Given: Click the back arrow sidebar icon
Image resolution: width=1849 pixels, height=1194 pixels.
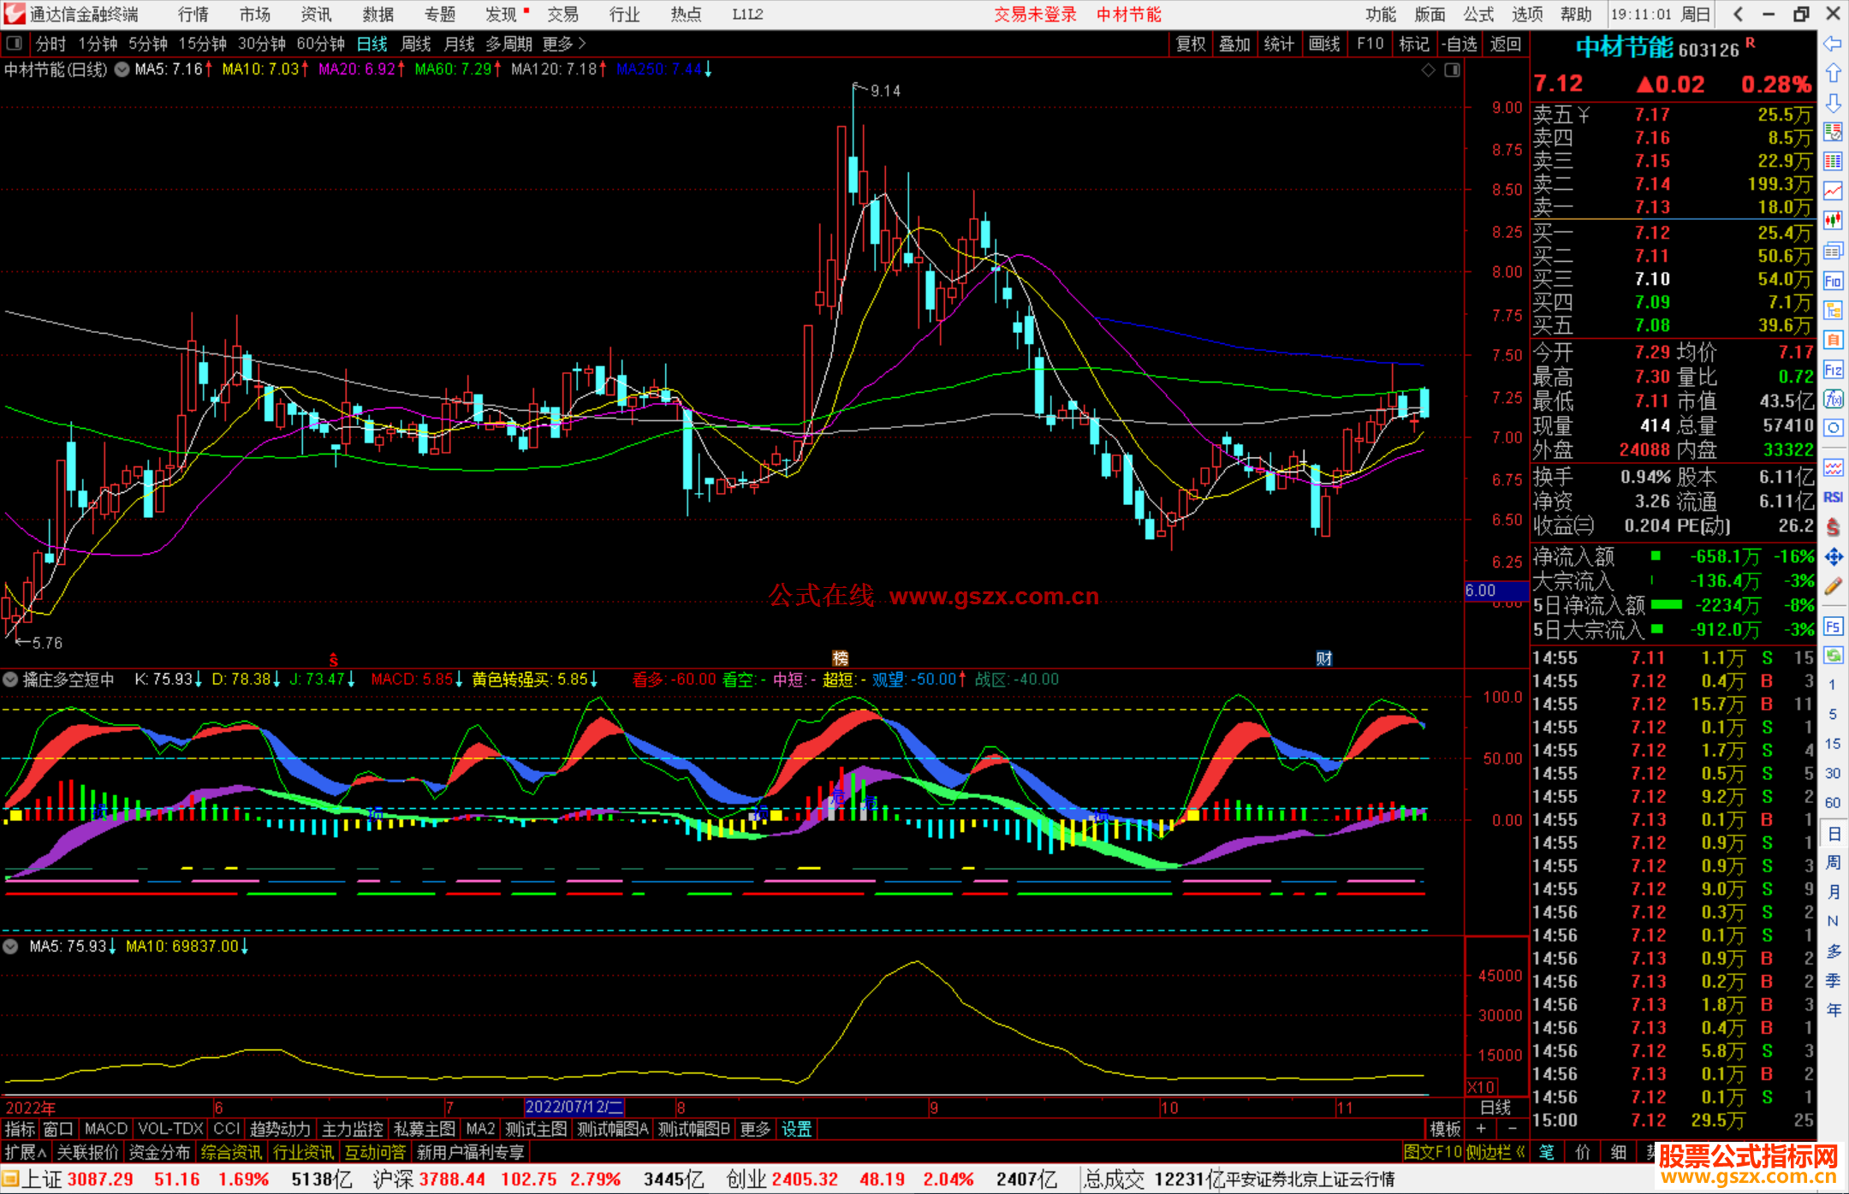Looking at the screenshot, I should click(1833, 44).
